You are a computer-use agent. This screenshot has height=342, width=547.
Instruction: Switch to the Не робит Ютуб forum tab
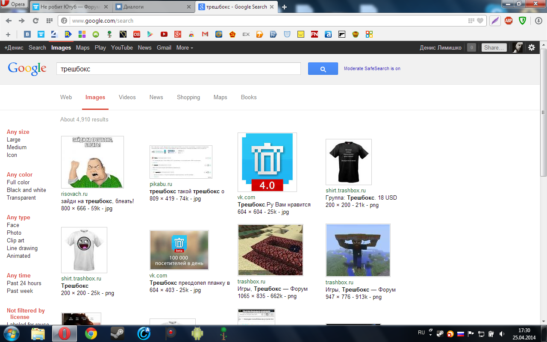71,7
